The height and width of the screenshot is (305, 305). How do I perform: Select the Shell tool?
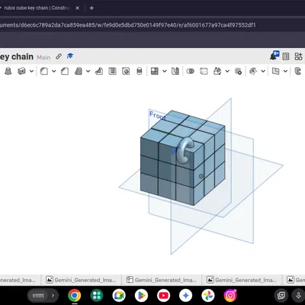(112, 71)
